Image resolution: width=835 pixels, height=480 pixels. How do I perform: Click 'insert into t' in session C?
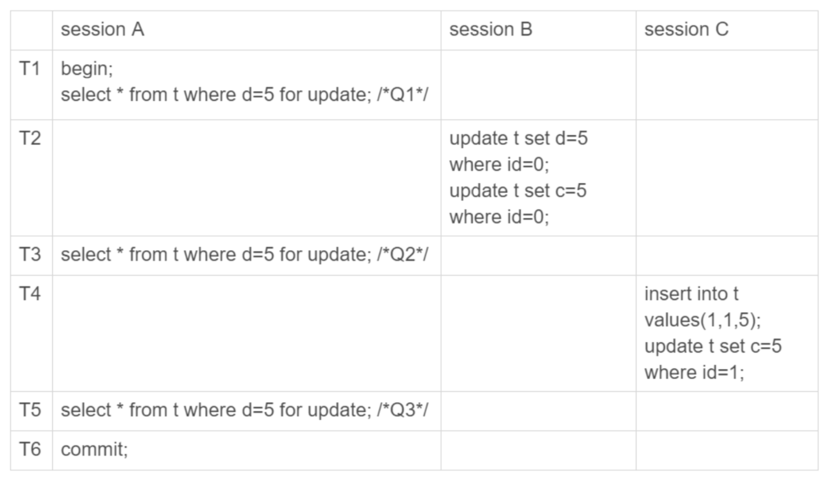coord(692,294)
